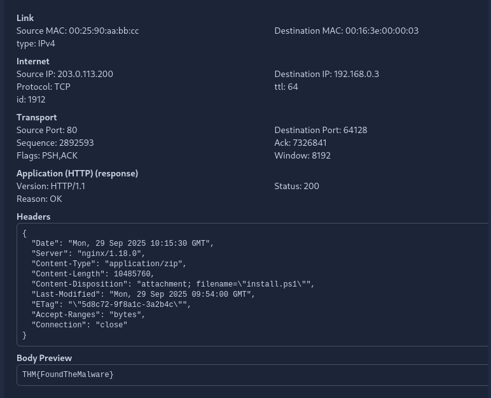This screenshot has width=491, height=398.
Task: Click the Ack: 7326841 value
Action: tap(310, 143)
